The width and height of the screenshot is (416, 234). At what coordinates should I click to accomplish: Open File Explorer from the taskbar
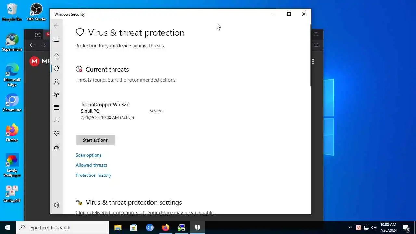tap(118, 227)
